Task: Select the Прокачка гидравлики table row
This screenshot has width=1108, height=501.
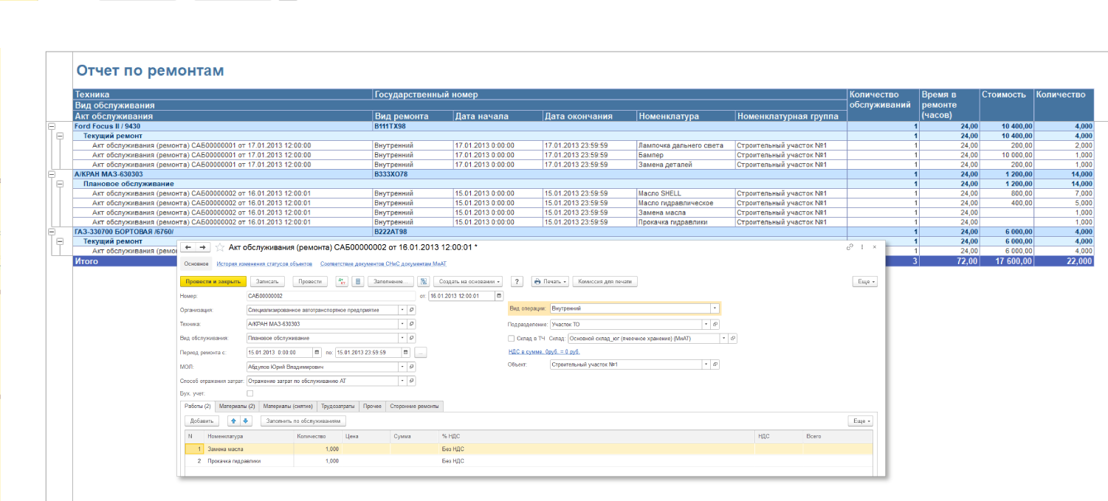Action: (x=234, y=460)
